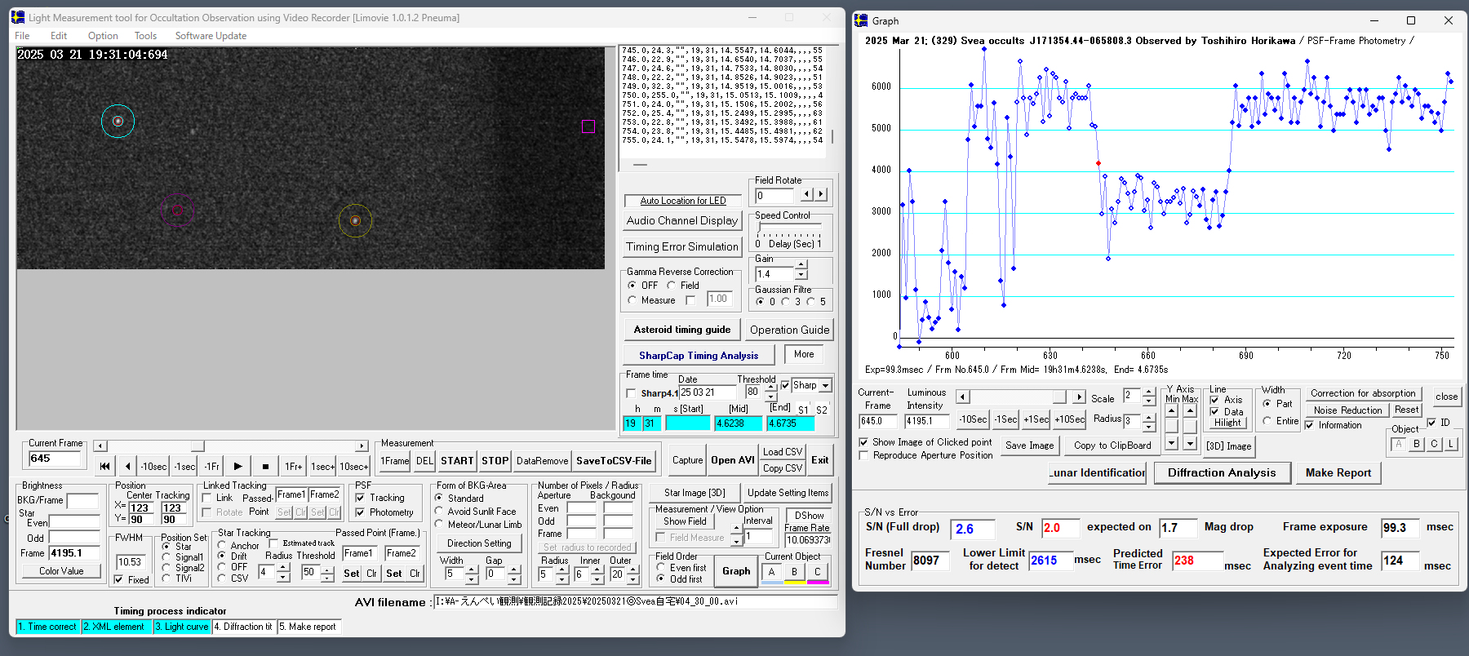This screenshot has height=656, width=1469.
Task: Increase the Gain value with the up arrow
Action: pos(801,264)
